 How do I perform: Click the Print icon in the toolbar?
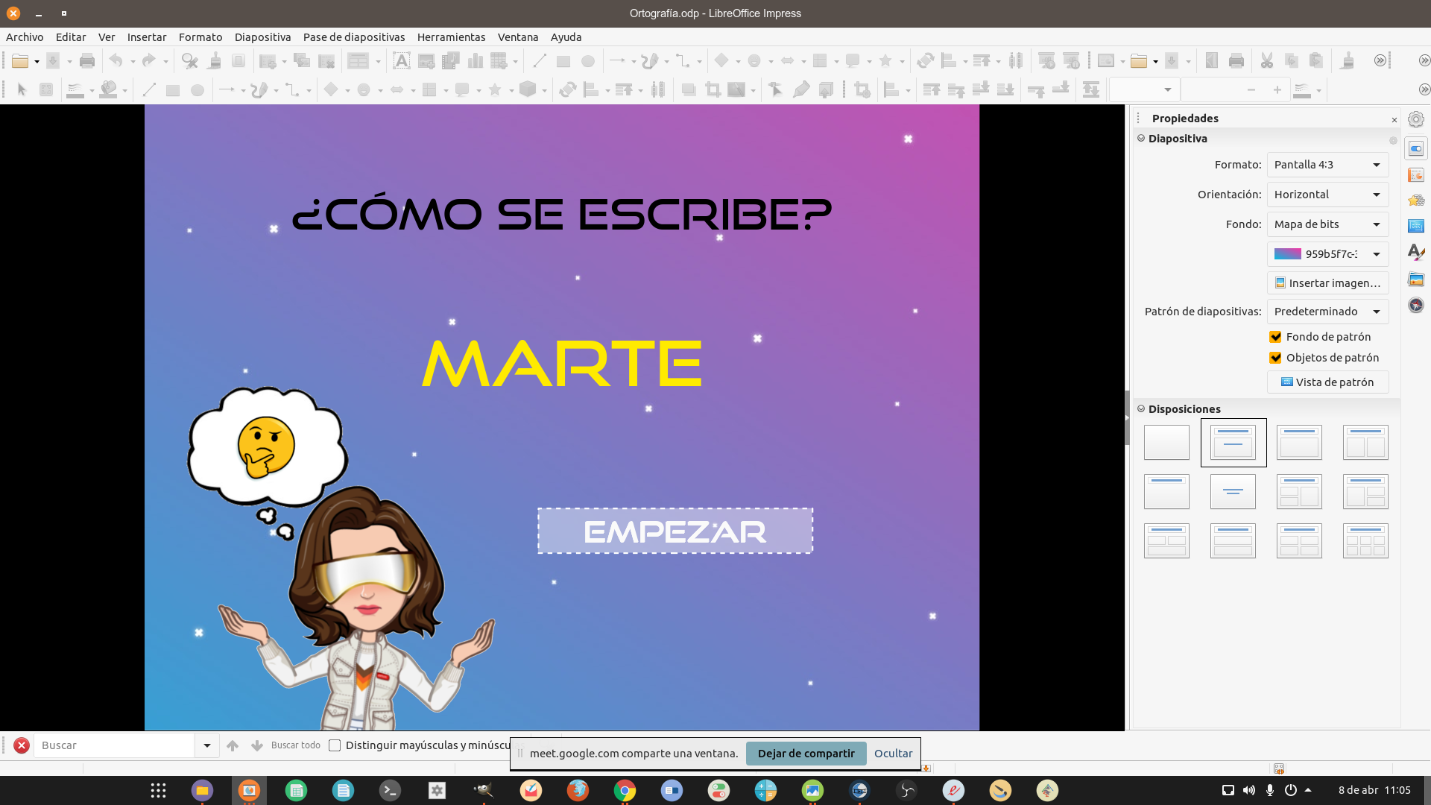[x=87, y=61]
